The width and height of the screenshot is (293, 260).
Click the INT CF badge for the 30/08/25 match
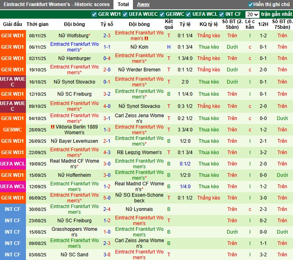(13, 209)
